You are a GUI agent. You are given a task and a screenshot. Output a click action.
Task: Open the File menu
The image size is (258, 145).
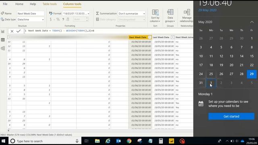[x=5, y=4]
